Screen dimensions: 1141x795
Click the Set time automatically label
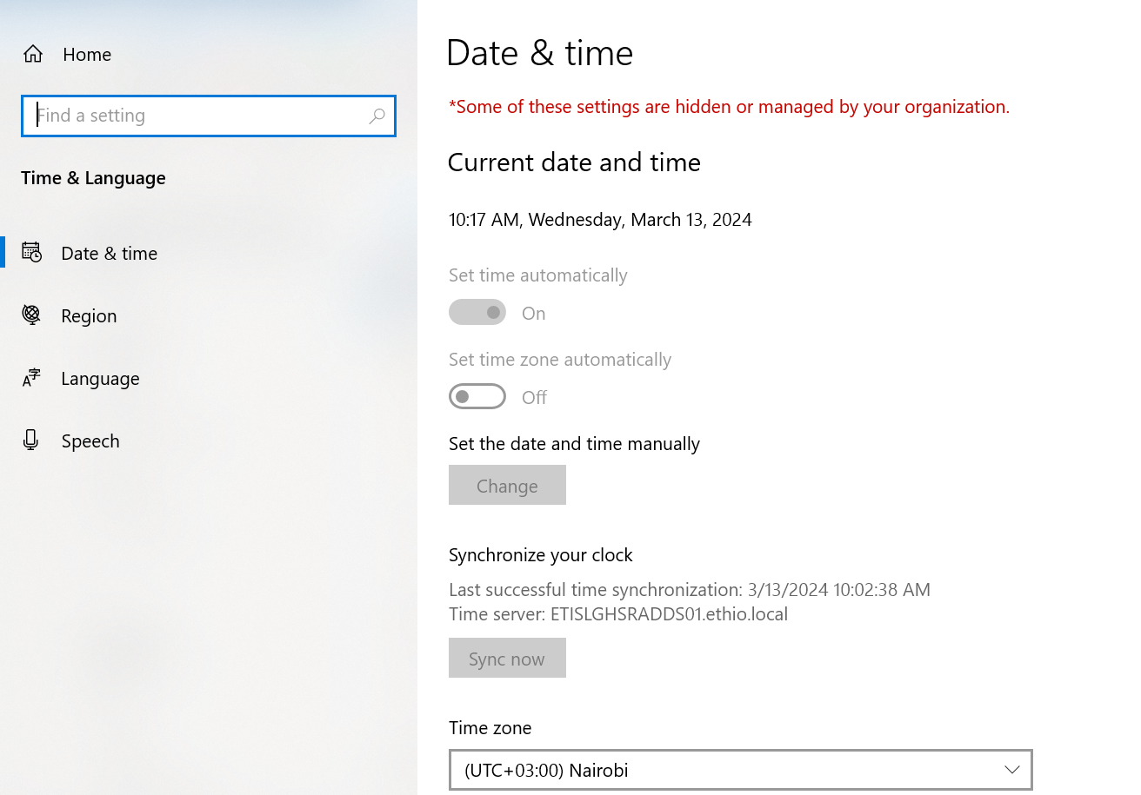538,275
